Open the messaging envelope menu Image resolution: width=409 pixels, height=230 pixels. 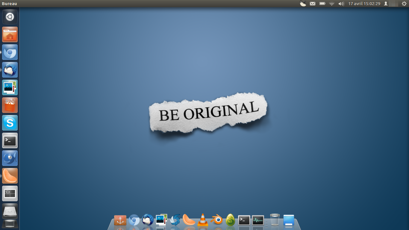313,4
